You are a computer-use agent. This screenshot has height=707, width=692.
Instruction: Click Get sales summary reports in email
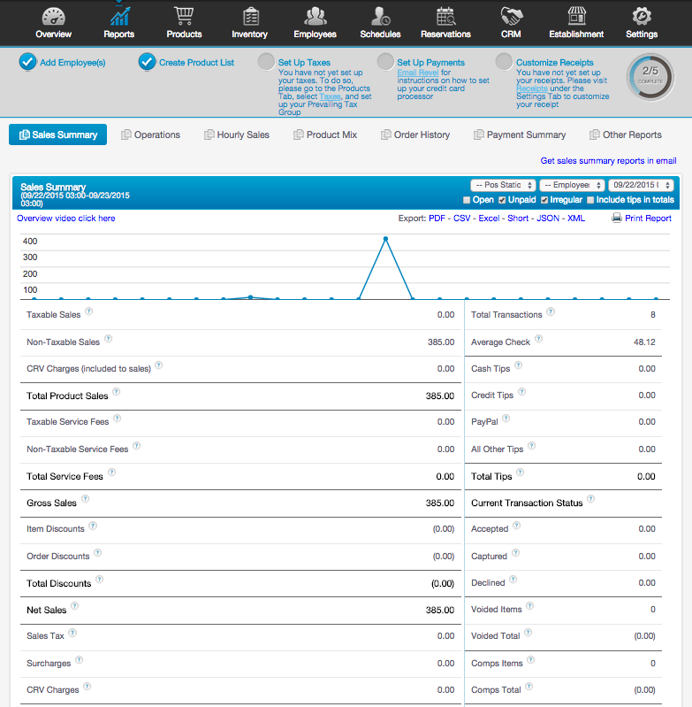click(x=608, y=160)
